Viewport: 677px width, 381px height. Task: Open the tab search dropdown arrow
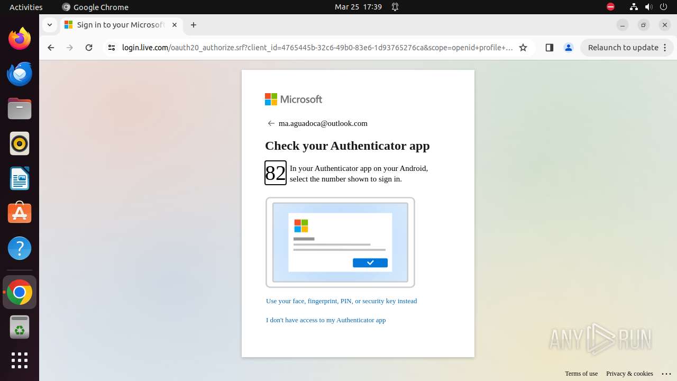49,25
